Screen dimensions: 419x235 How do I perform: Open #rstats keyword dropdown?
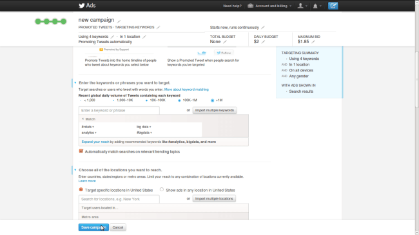tap(88, 127)
